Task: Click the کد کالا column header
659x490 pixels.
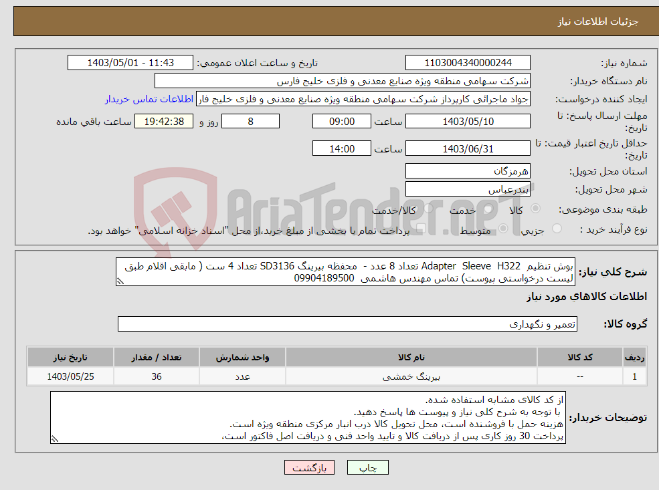Action: 580,358
